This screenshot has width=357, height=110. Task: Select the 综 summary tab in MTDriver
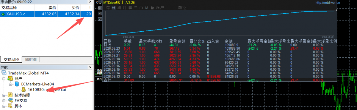(x=108, y=8)
